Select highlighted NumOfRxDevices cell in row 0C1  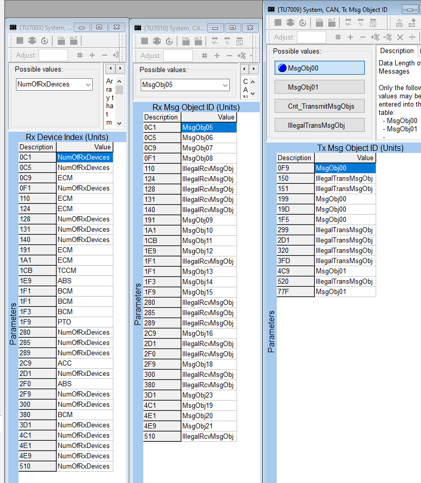(x=85, y=157)
